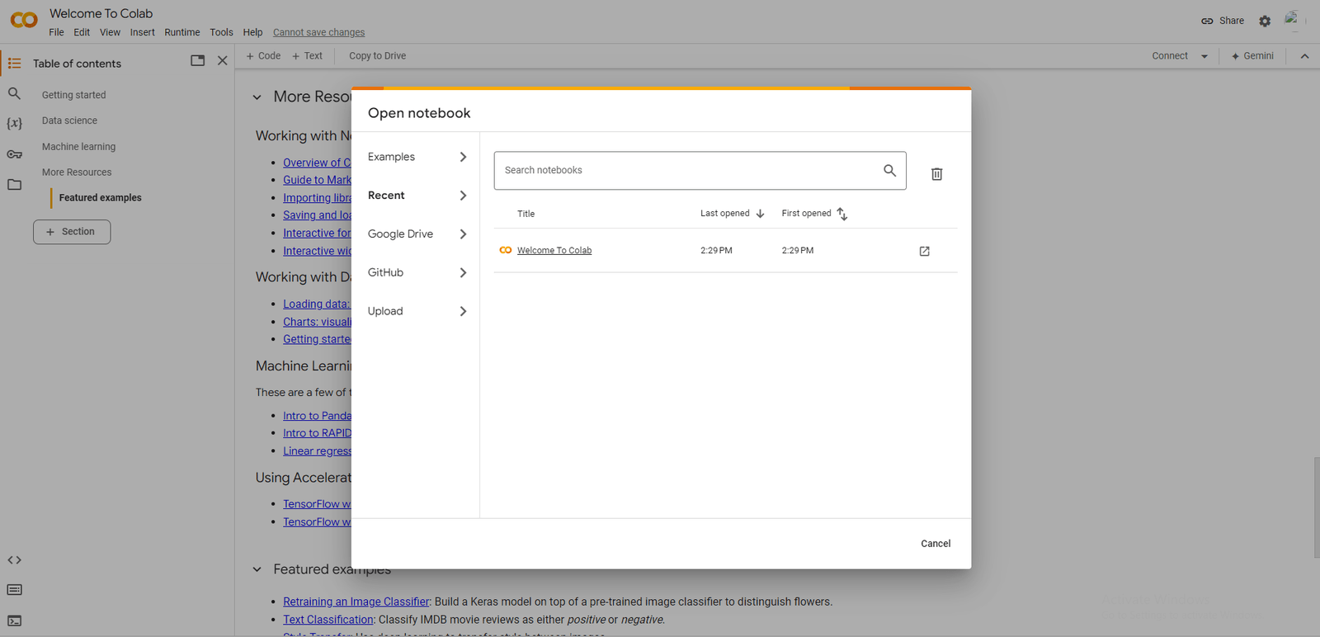This screenshot has height=637, width=1320.
Task: Go to More Resources in contents
Action: coord(77,172)
